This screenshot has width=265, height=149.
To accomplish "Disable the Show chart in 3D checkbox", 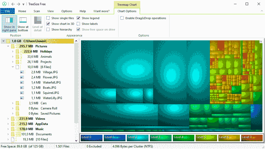I will click(48, 24).
